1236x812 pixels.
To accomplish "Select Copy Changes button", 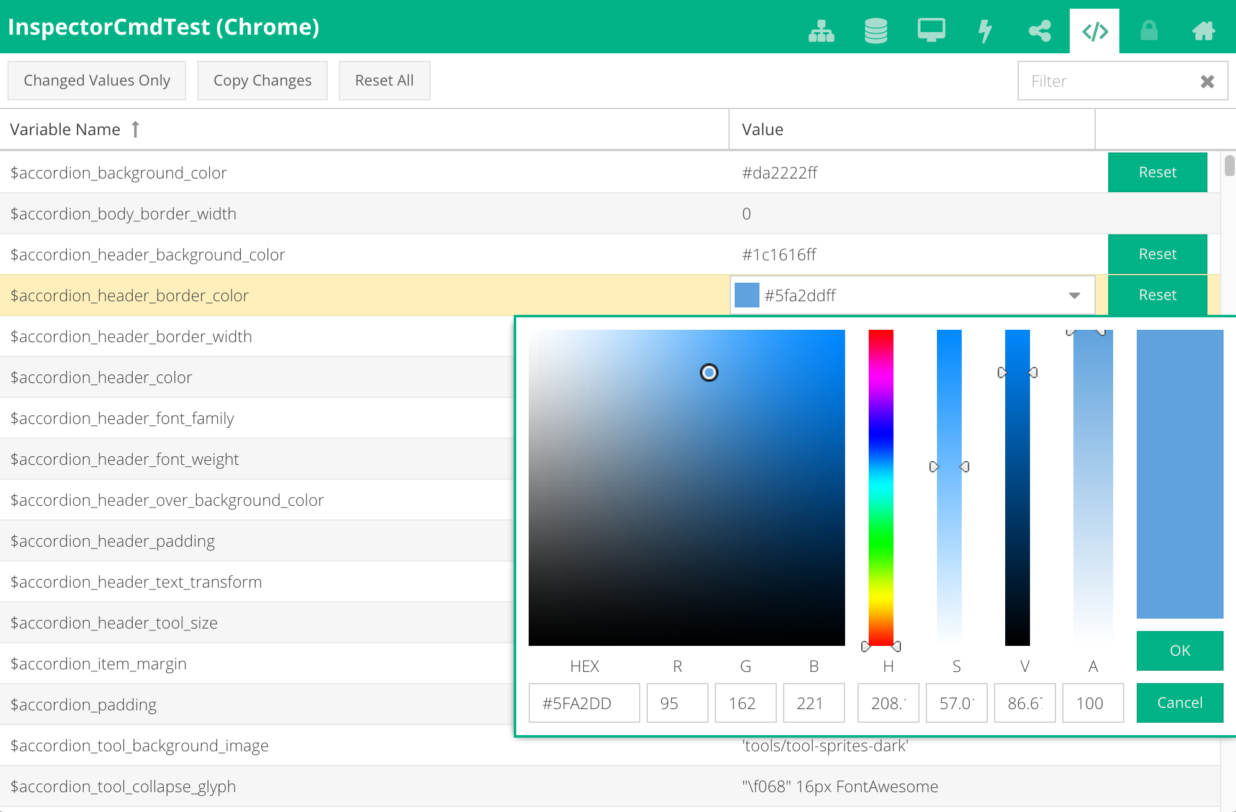I will (262, 80).
